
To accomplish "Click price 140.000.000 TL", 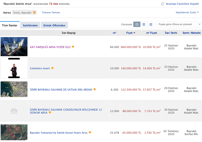I will [x=131, y=68].
